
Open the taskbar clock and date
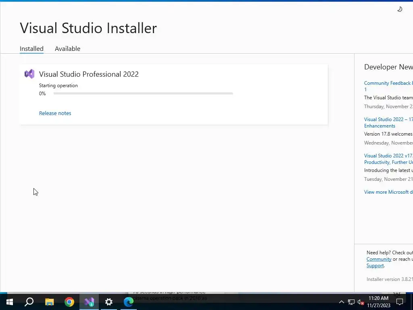(378, 302)
